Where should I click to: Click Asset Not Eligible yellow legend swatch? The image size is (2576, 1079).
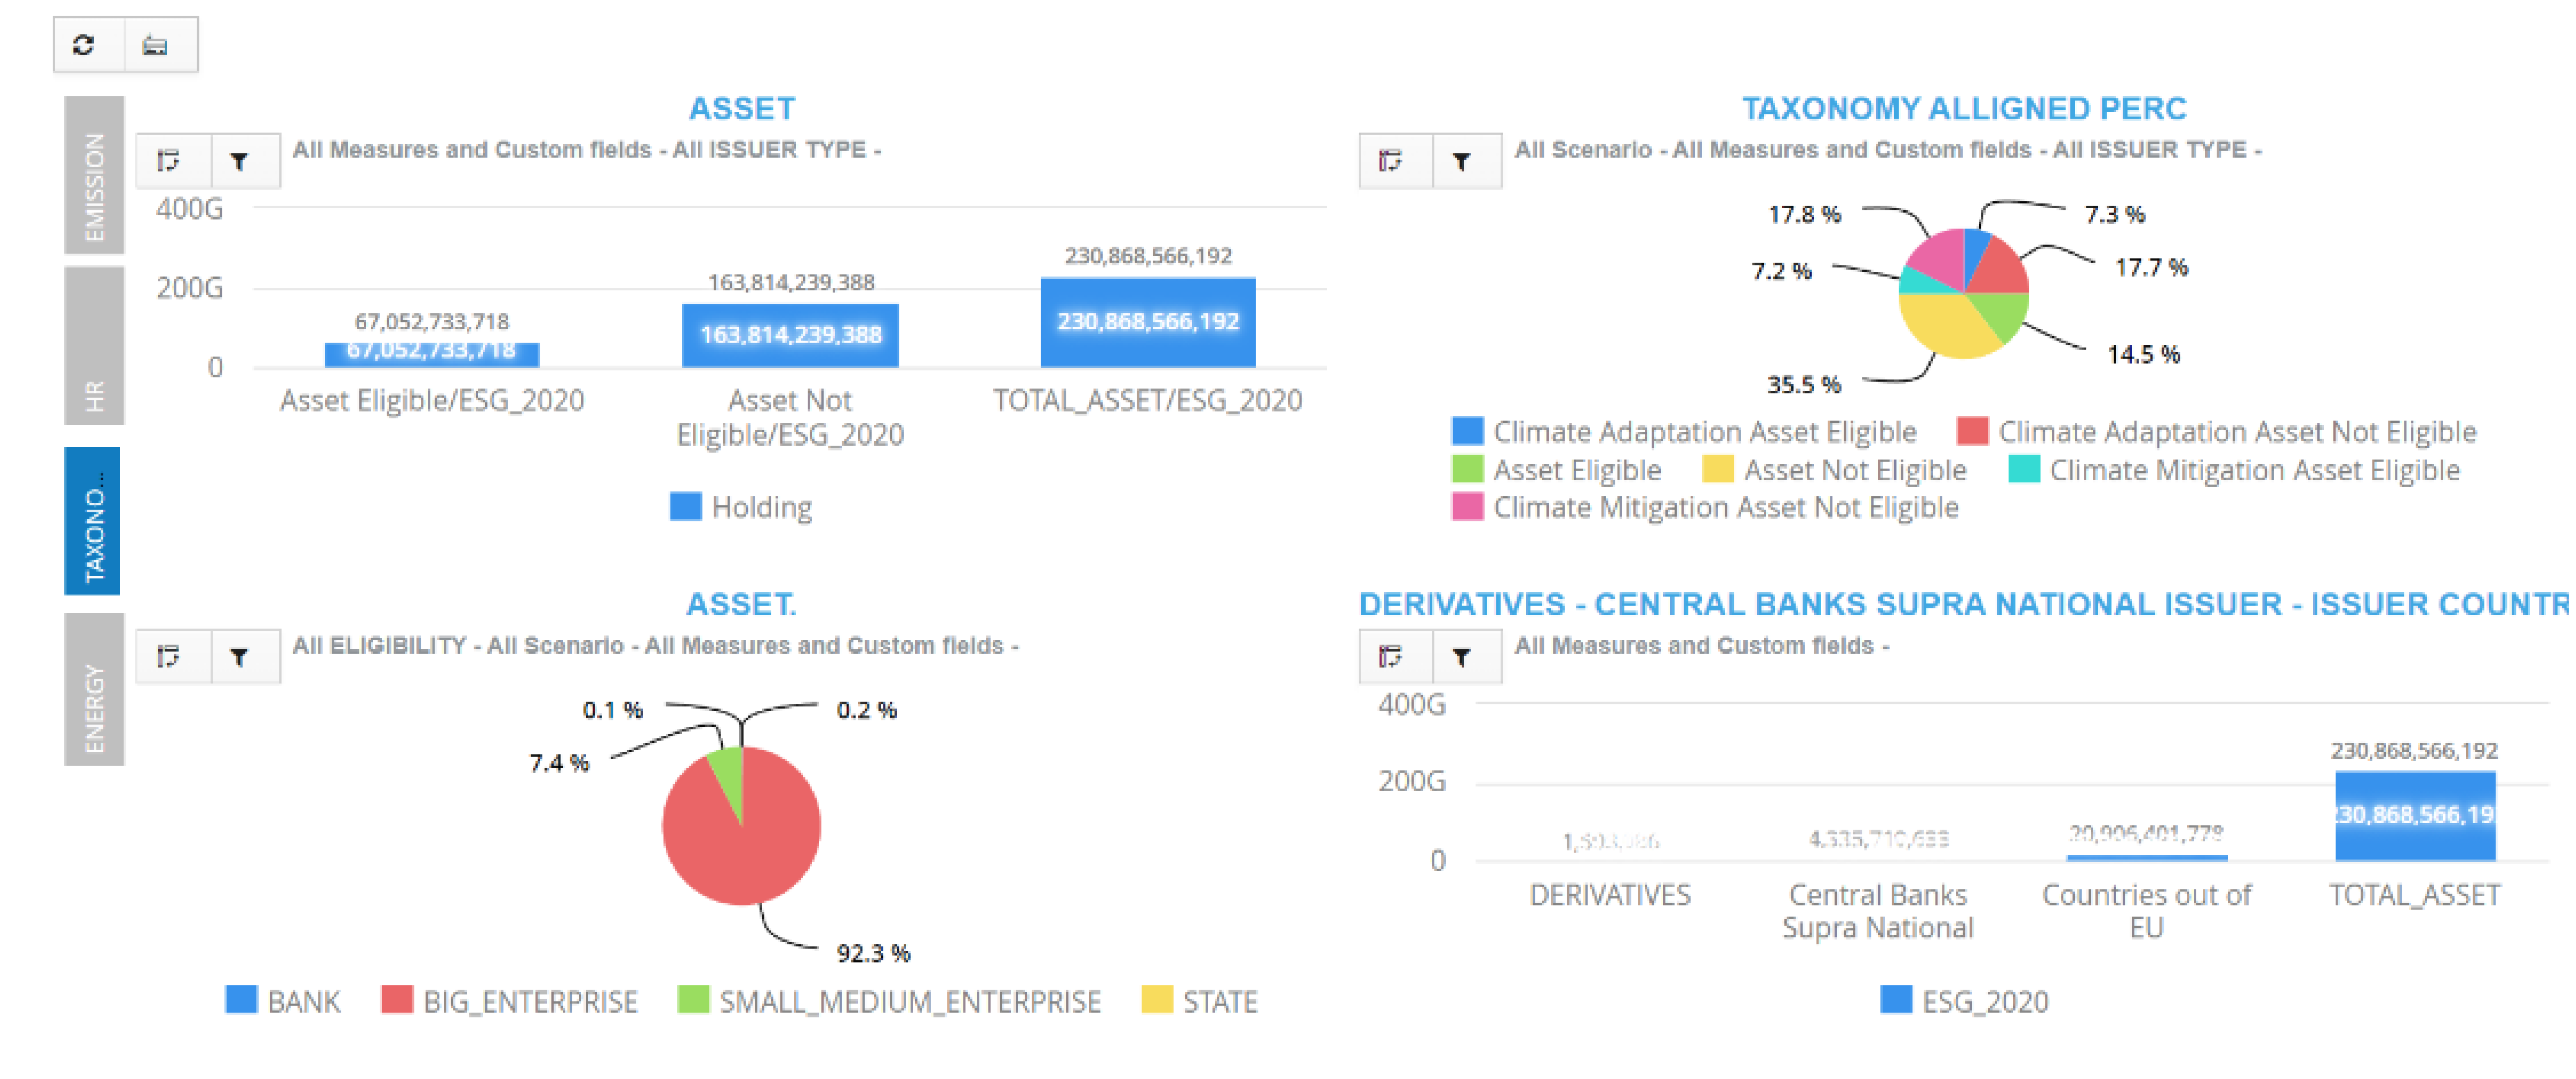point(1717,470)
